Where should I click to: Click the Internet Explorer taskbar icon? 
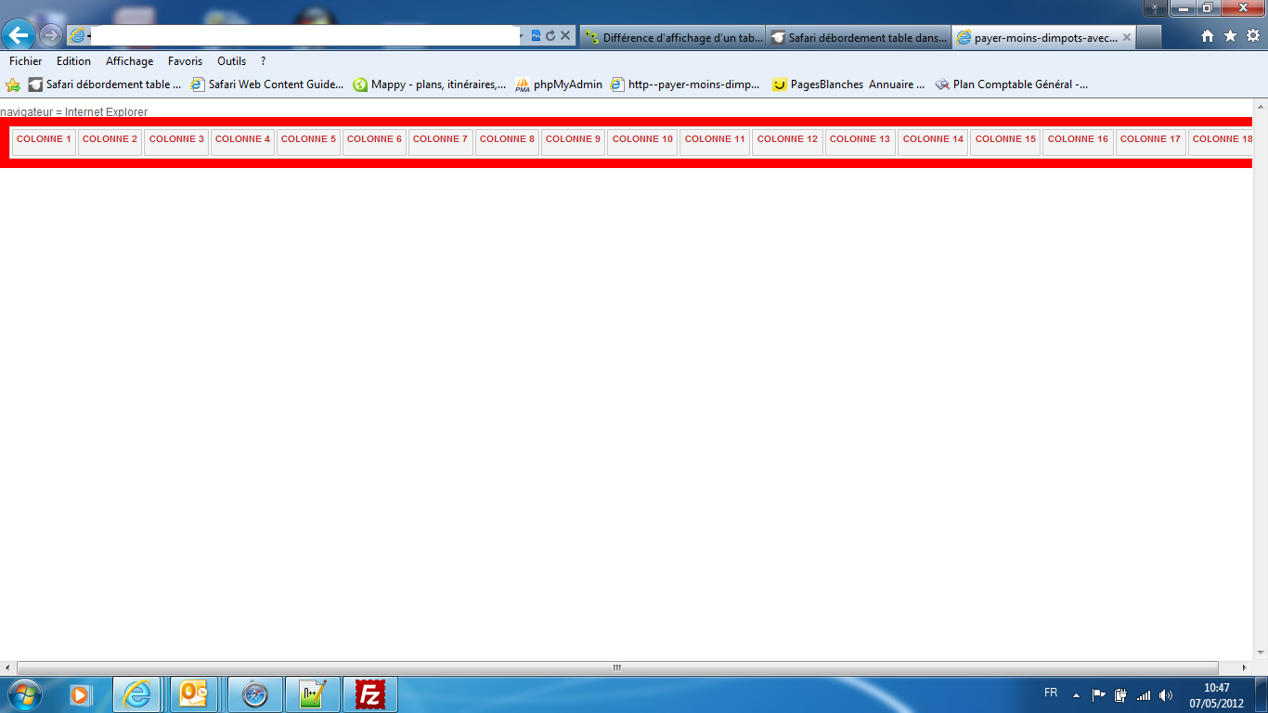coord(138,694)
